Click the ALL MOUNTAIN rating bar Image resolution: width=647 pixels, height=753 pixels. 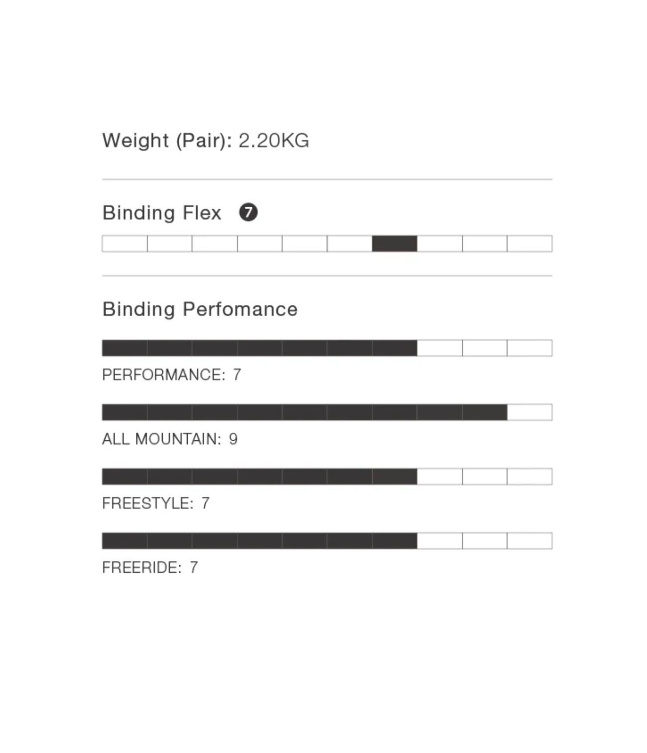click(x=327, y=412)
